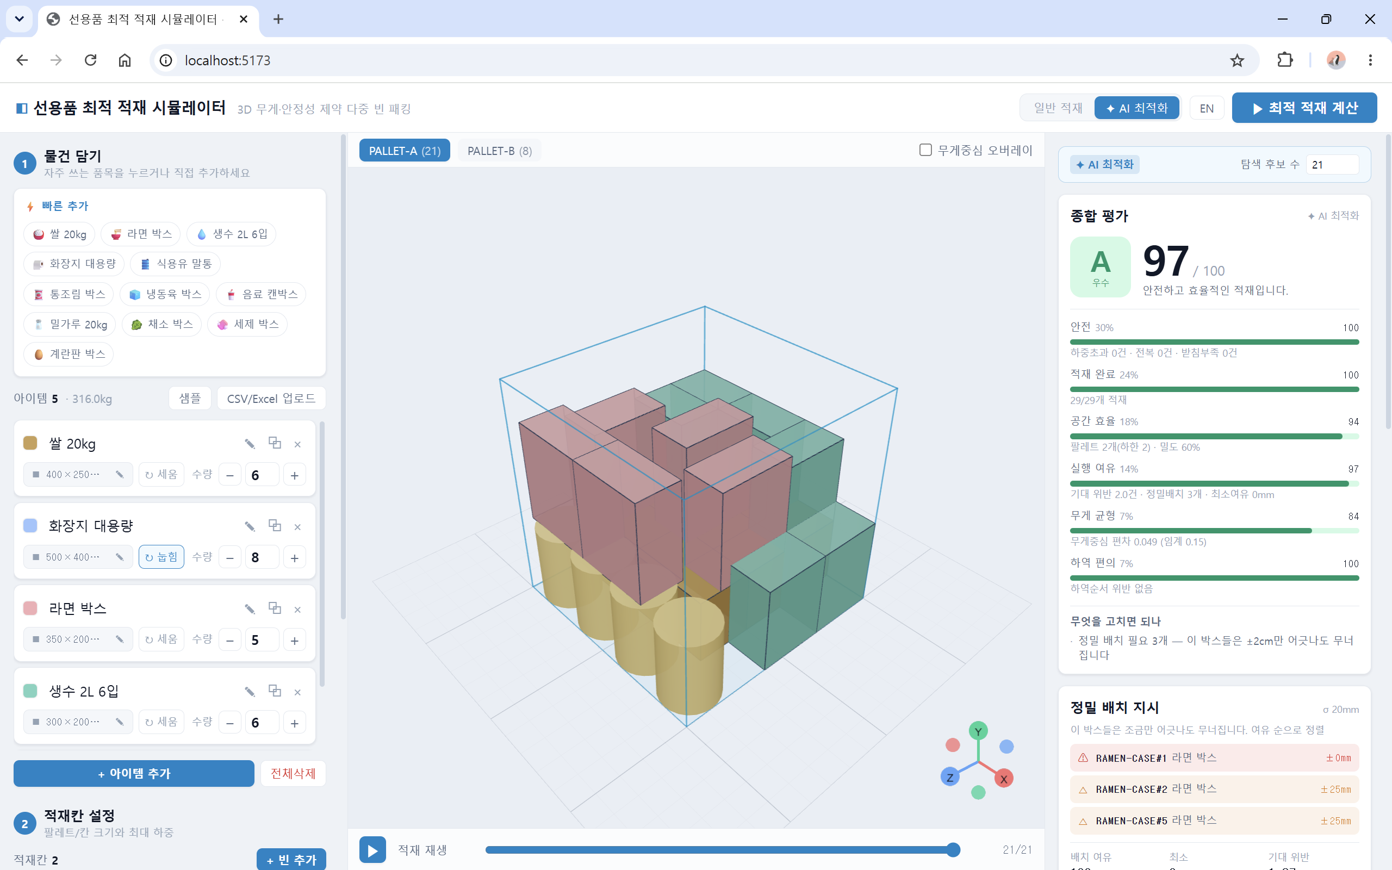Enable the 무게중심 오버레이 checkbox
Viewport: 1392px width, 870px height.
point(925,150)
